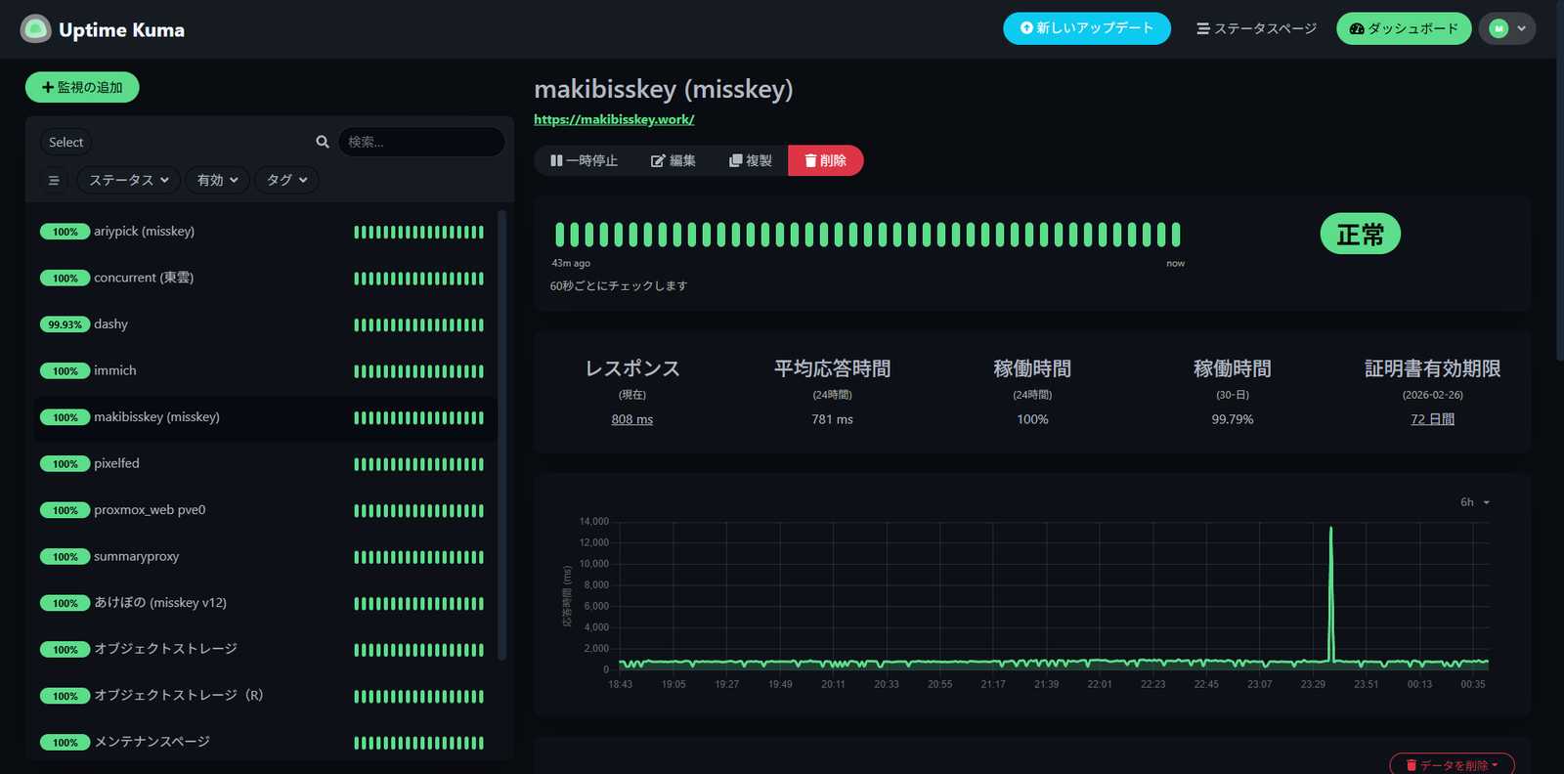Open the 編集 edit monitor button
Viewport: 1564px width, 774px height.
pos(673,161)
